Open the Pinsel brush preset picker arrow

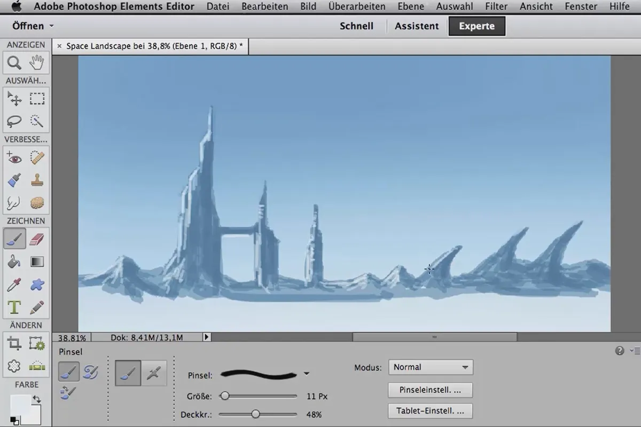[307, 374]
